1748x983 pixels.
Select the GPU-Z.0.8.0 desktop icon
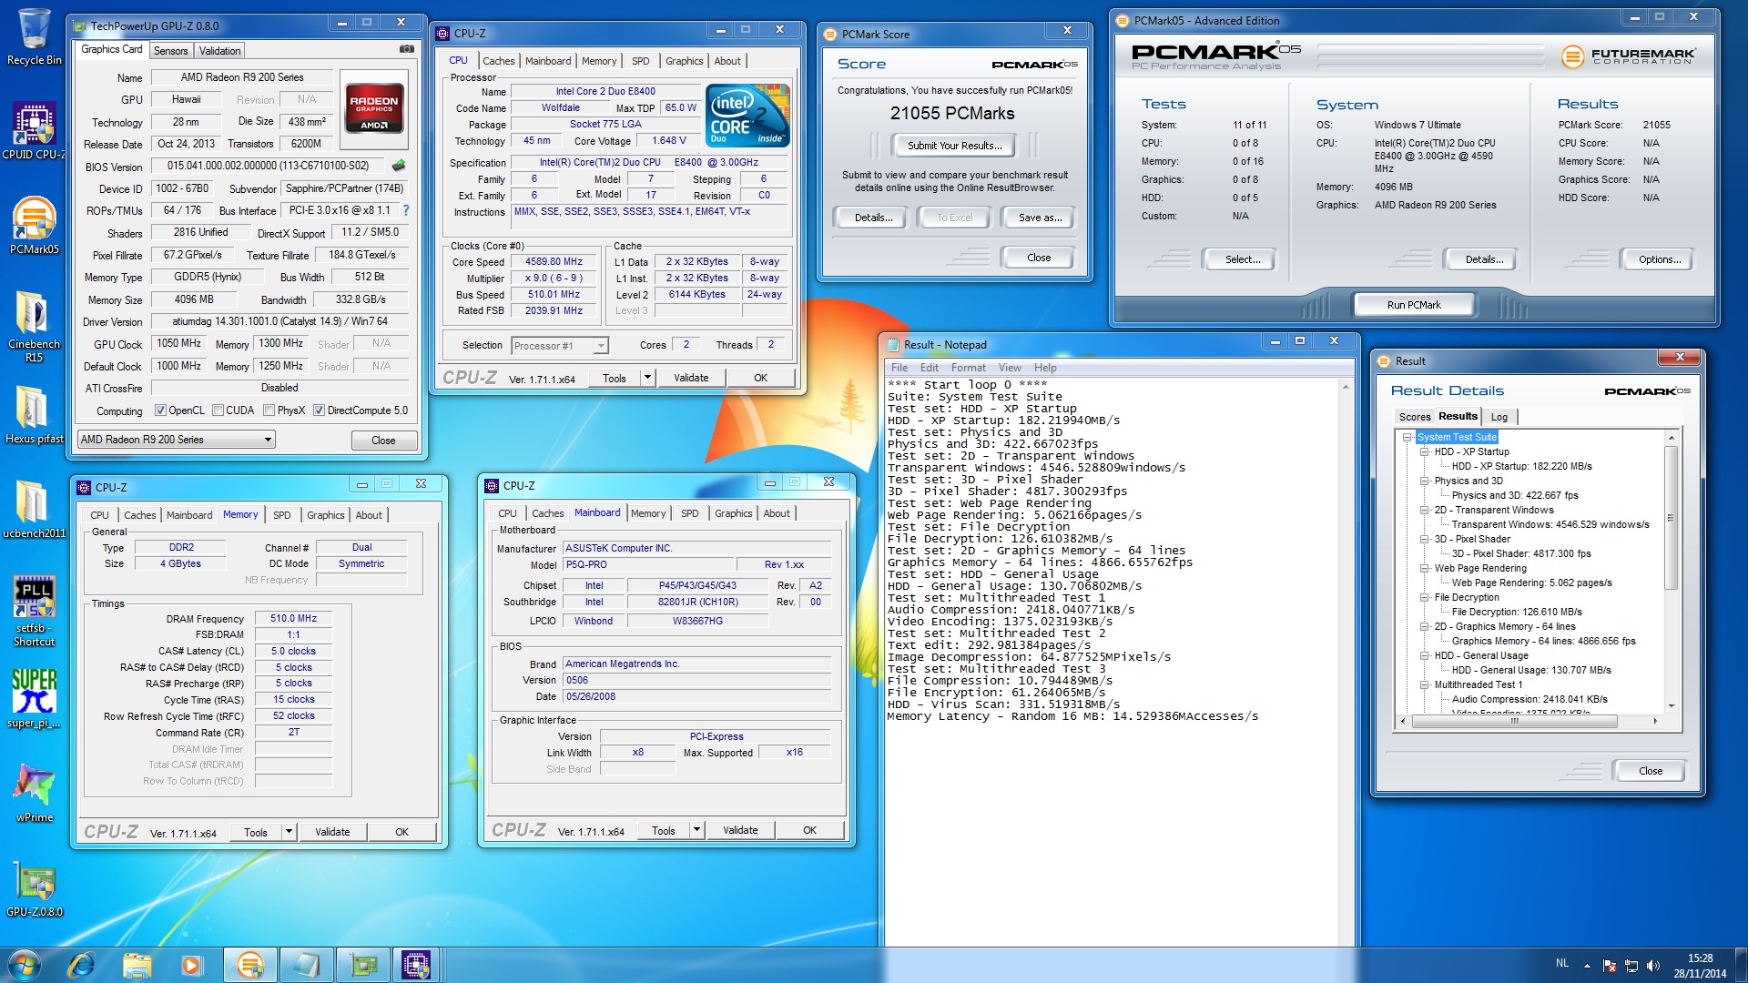(x=35, y=888)
